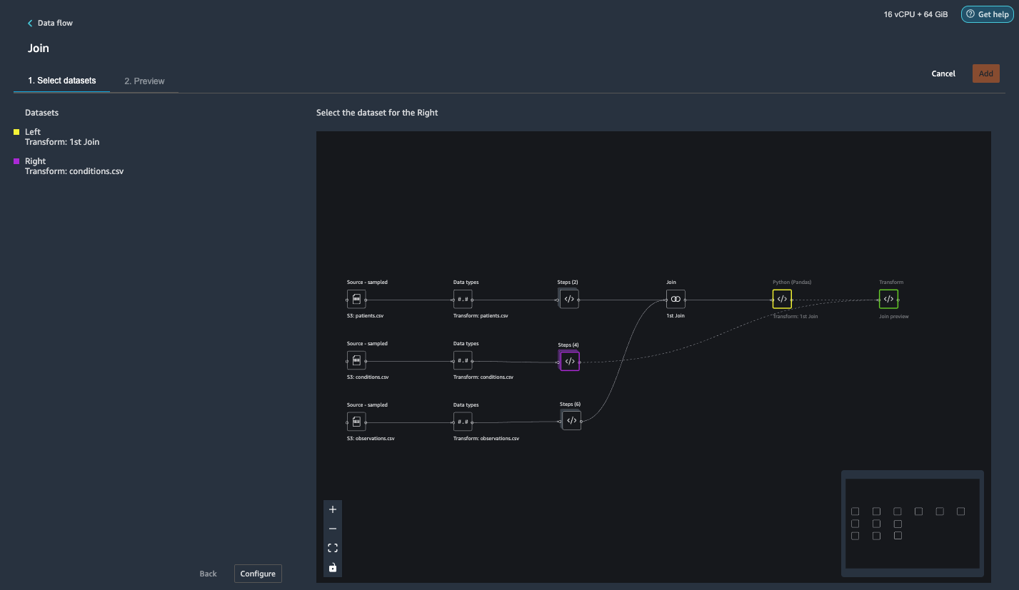Click the 'Transform: patients.csv' node label
The image size is (1019, 590).
point(481,316)
